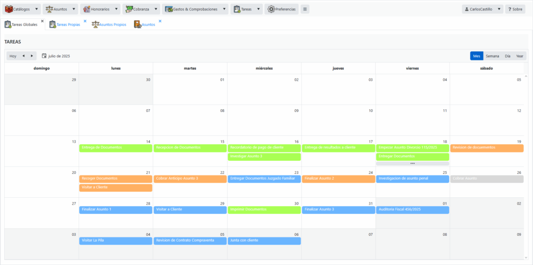Viewport: 533px width, 265px height.
Task: Show more events on viernes 18
Action: pos(412,163)
